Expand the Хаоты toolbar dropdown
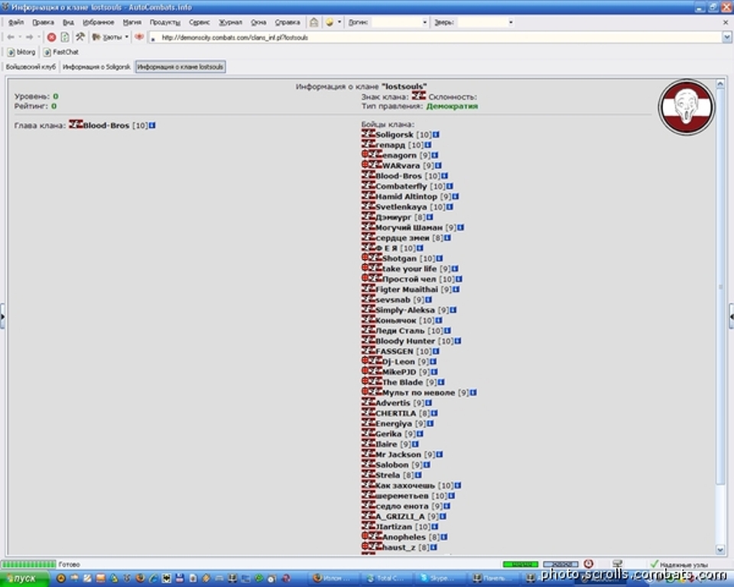The image size is (734, 587). [126, 37]
